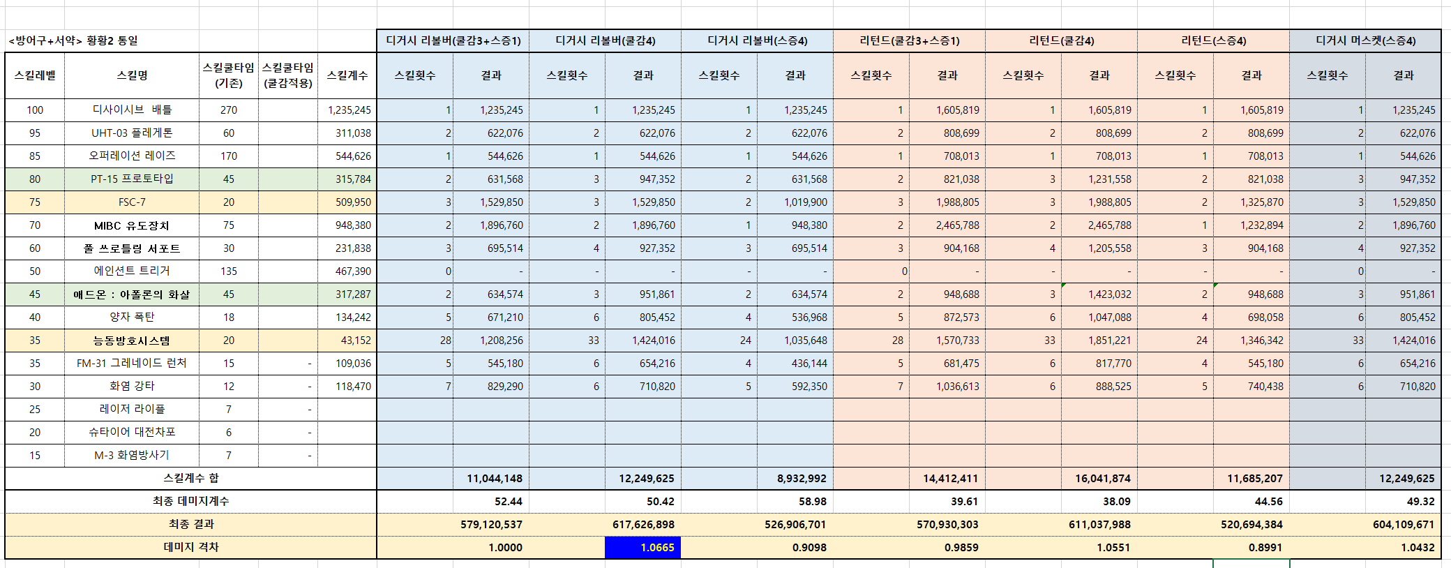The height and width of the screenshot is (568, 1451).
Task: Select the 스킬계수 합 row label
Action: tap(190, 478)
